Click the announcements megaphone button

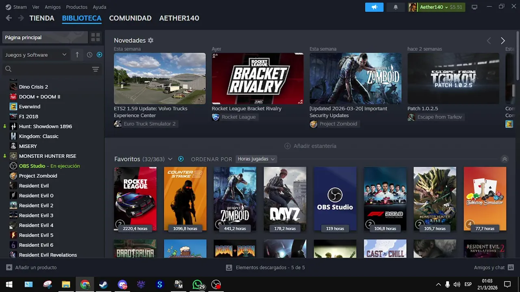coord(374,7)
